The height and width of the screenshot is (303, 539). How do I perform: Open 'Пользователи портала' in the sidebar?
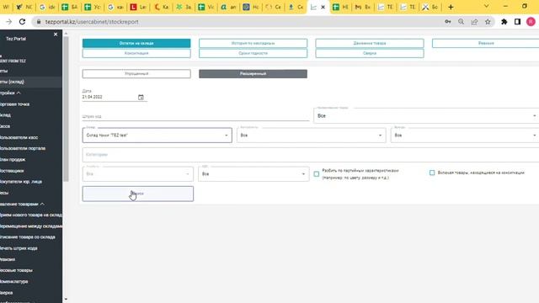pyautogui.click(x=23, y=148)
